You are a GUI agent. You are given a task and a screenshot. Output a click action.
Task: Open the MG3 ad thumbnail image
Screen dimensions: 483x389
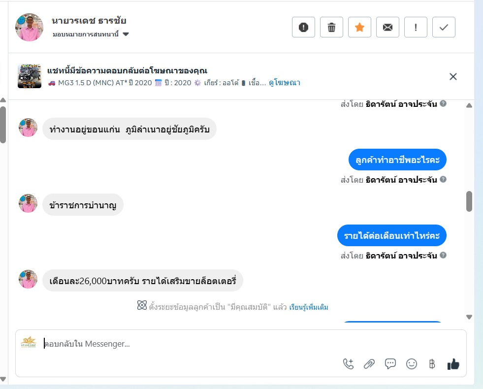coord(29,76)
